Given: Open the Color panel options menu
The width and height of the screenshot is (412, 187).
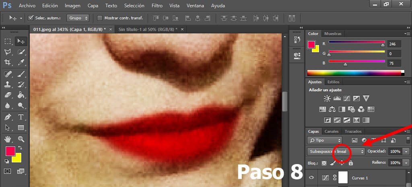Looking at the screenshot, I should tap(407, 34).
